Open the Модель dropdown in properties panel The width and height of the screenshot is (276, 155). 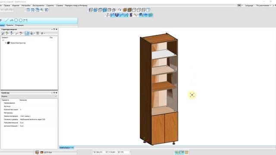point(29,96)
